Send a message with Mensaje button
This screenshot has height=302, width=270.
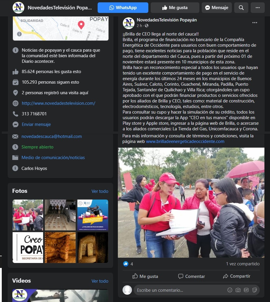[217, 8]
